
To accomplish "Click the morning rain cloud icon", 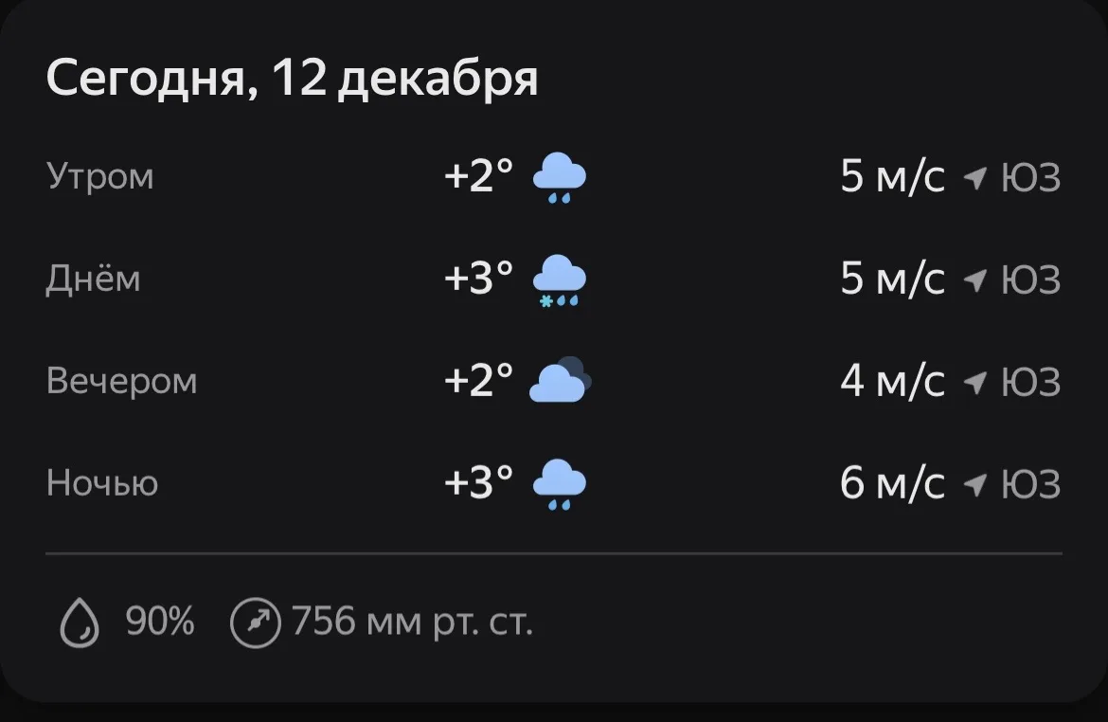I will point(560,178).
